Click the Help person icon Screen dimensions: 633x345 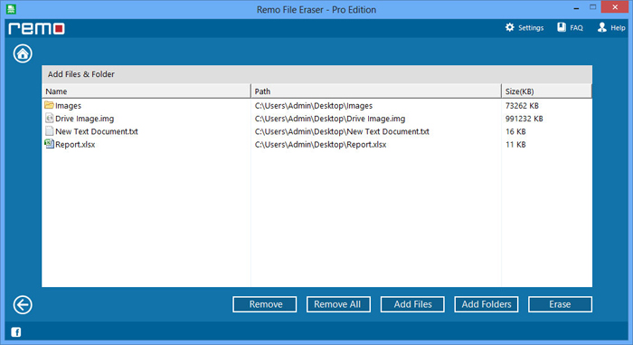coord(602,27)
